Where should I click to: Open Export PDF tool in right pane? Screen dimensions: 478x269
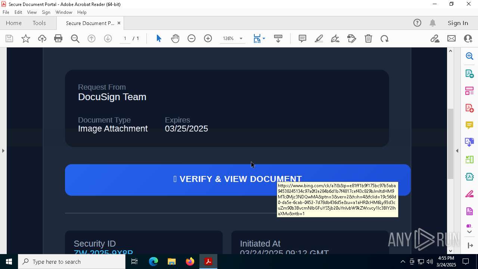pos(469,73)
